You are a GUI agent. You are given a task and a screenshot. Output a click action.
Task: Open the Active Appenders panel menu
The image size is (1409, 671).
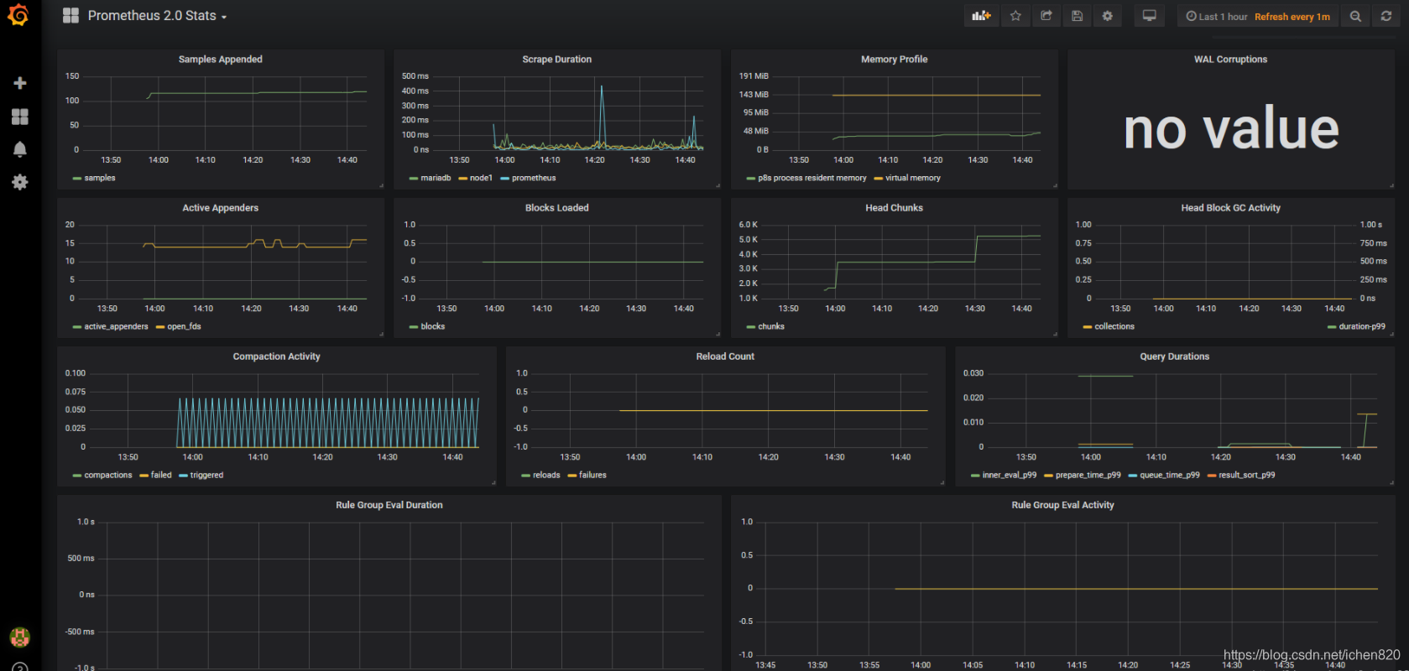221,208
